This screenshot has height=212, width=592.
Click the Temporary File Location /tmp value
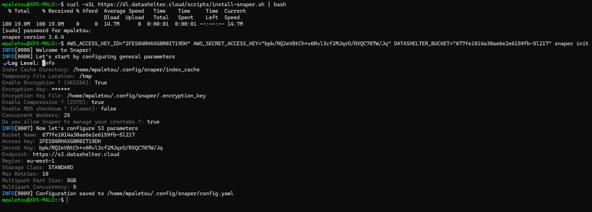coord(85,76)
